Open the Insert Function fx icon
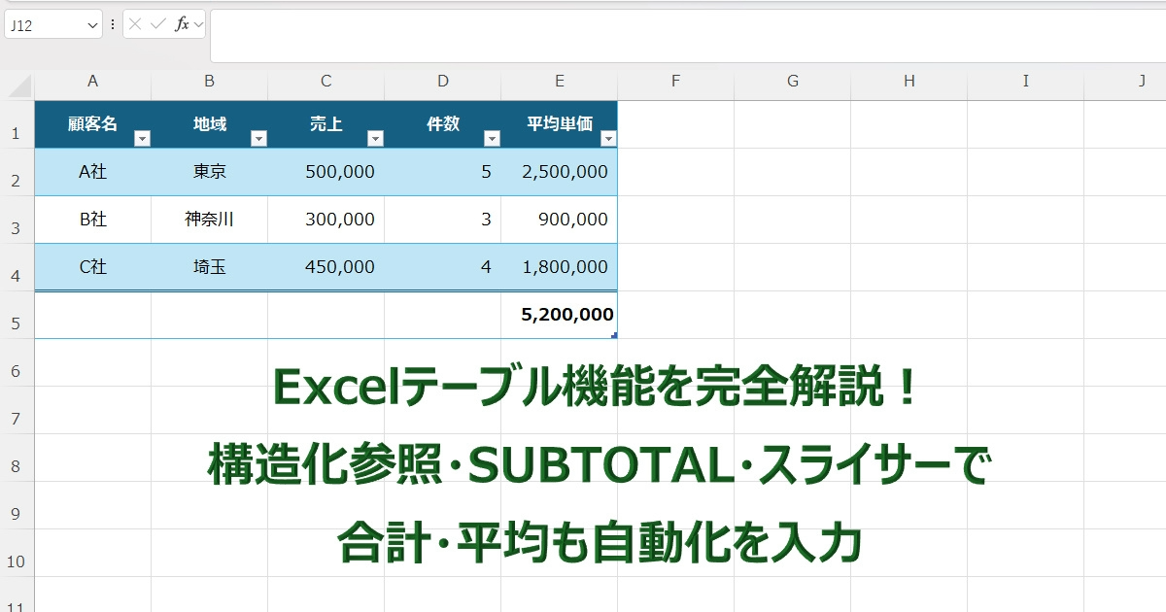 point(181,23)
